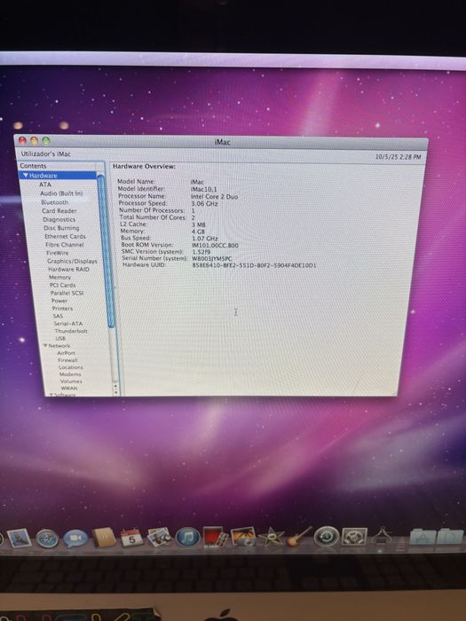Select Firewall under Network

click(x=67, y=360)
